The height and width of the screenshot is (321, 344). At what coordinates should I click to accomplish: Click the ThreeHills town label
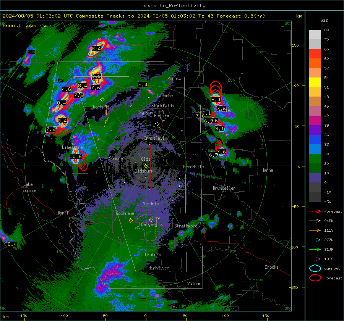[x=192, y=167]
